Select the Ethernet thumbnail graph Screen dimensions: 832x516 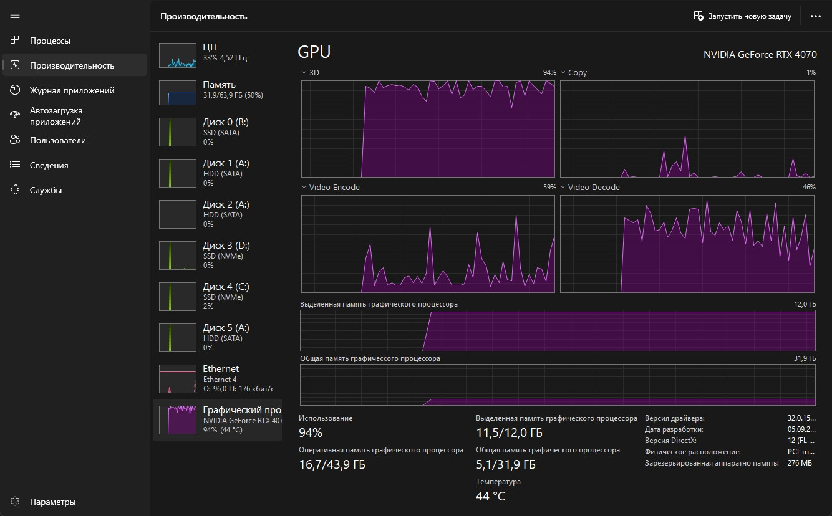[178, 379]
